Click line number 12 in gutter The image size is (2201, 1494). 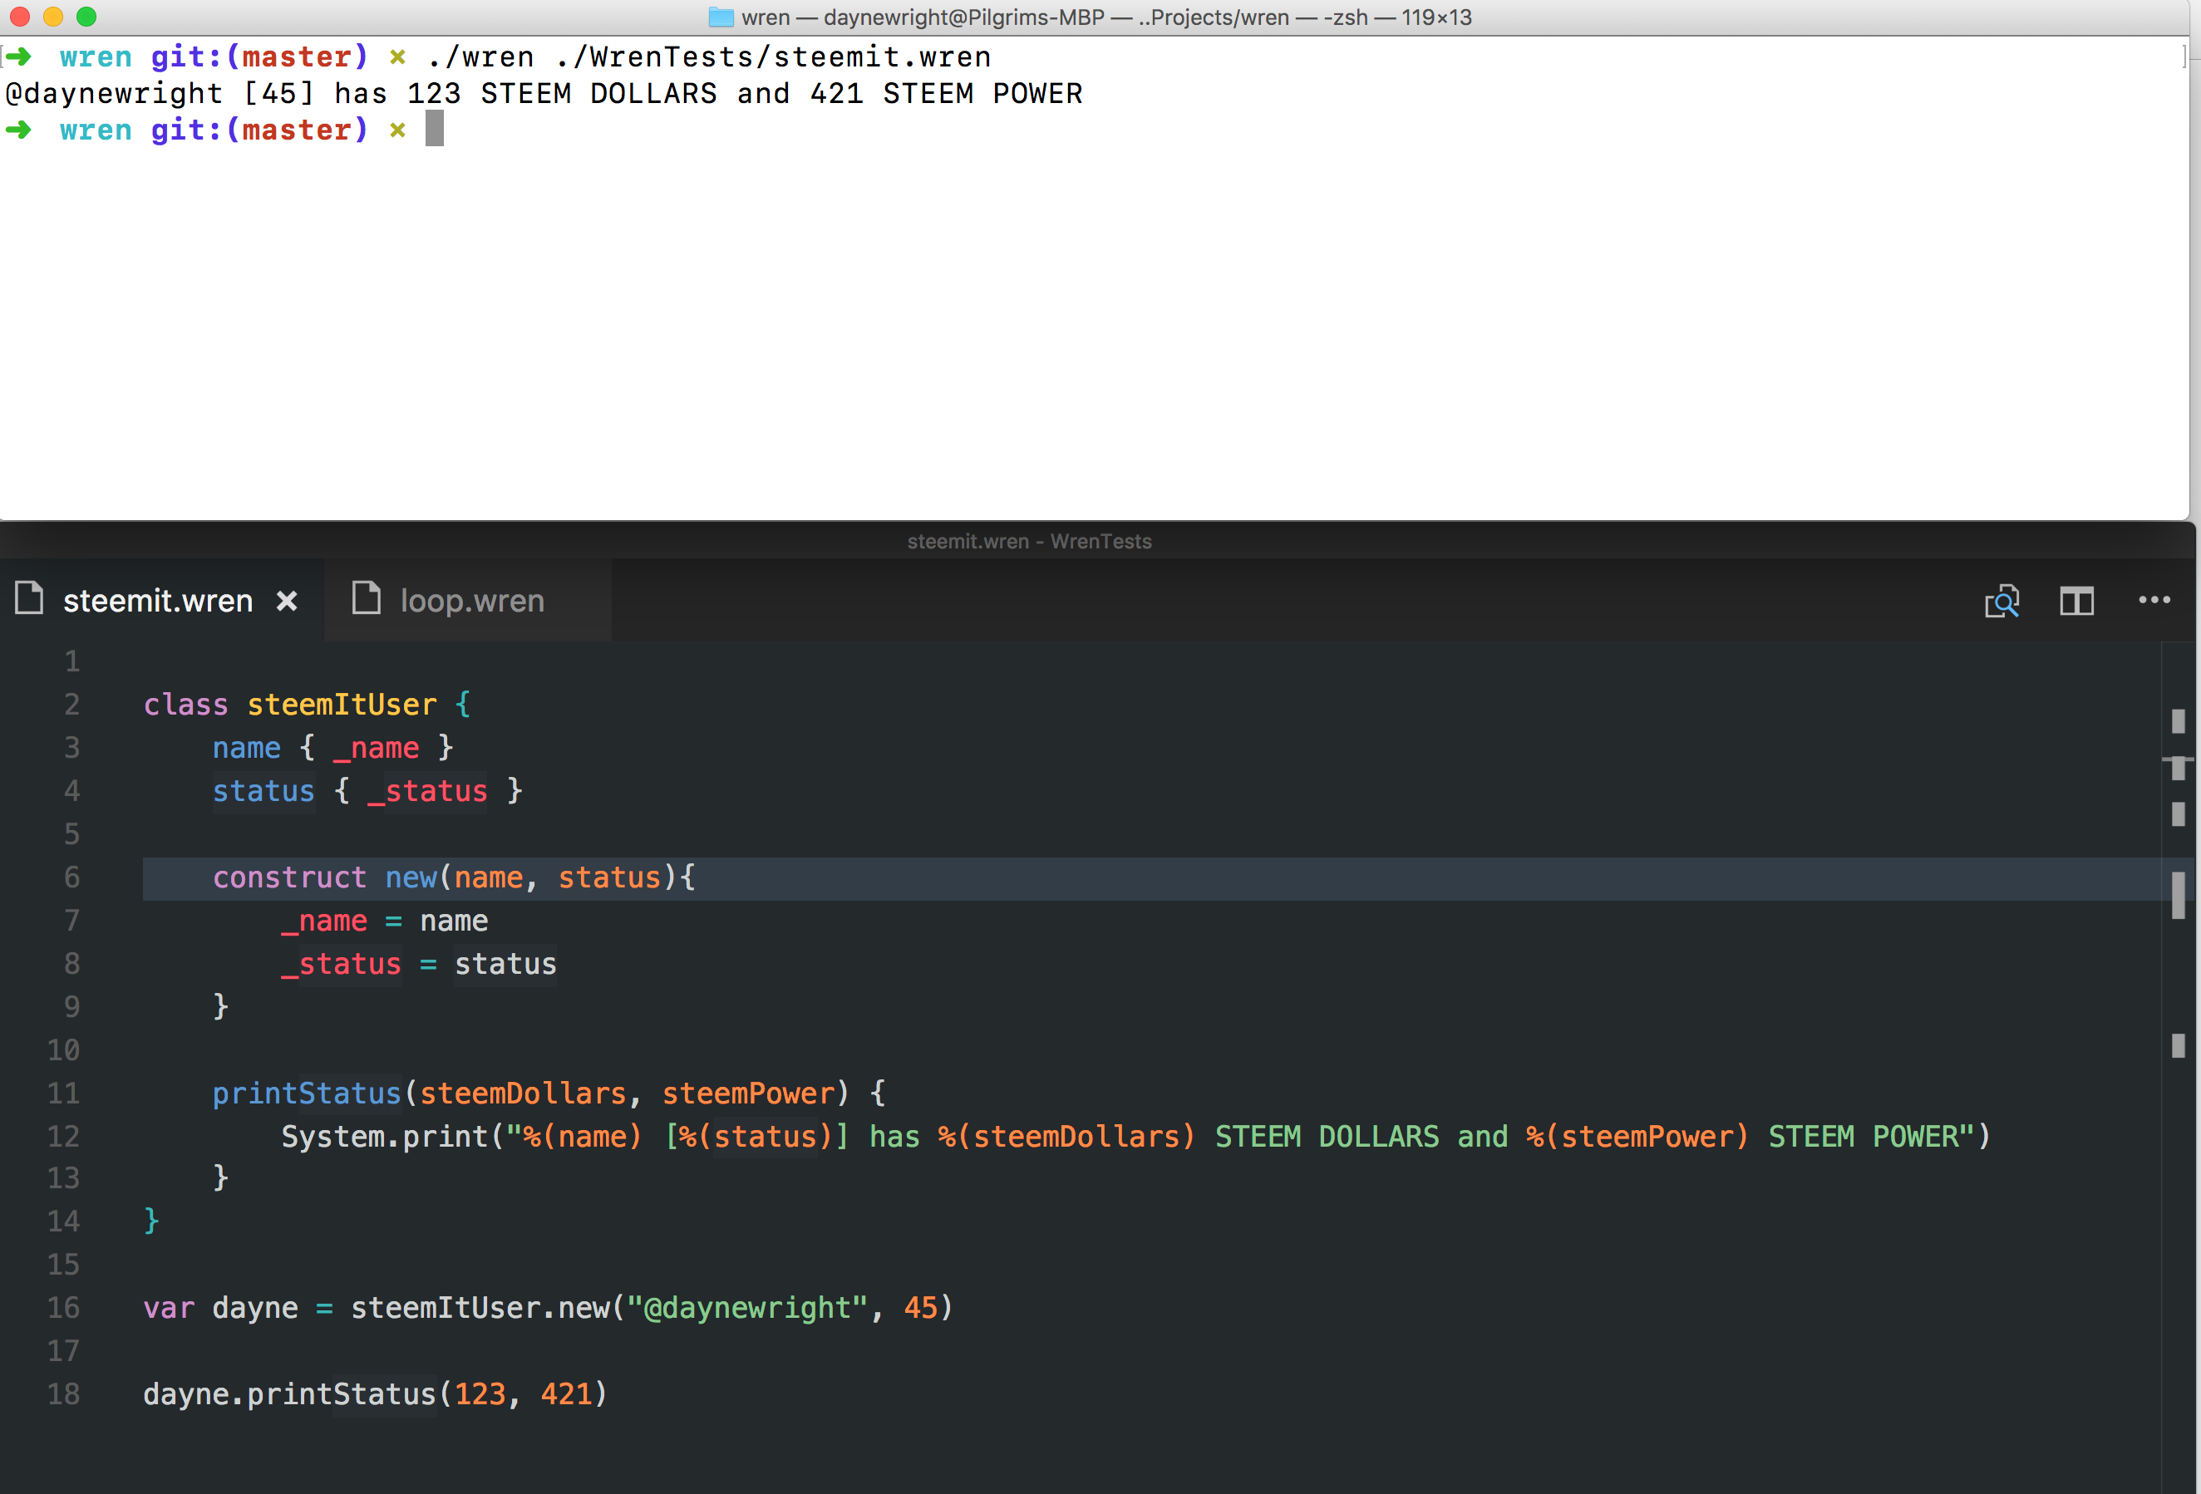pos(63,1136)
